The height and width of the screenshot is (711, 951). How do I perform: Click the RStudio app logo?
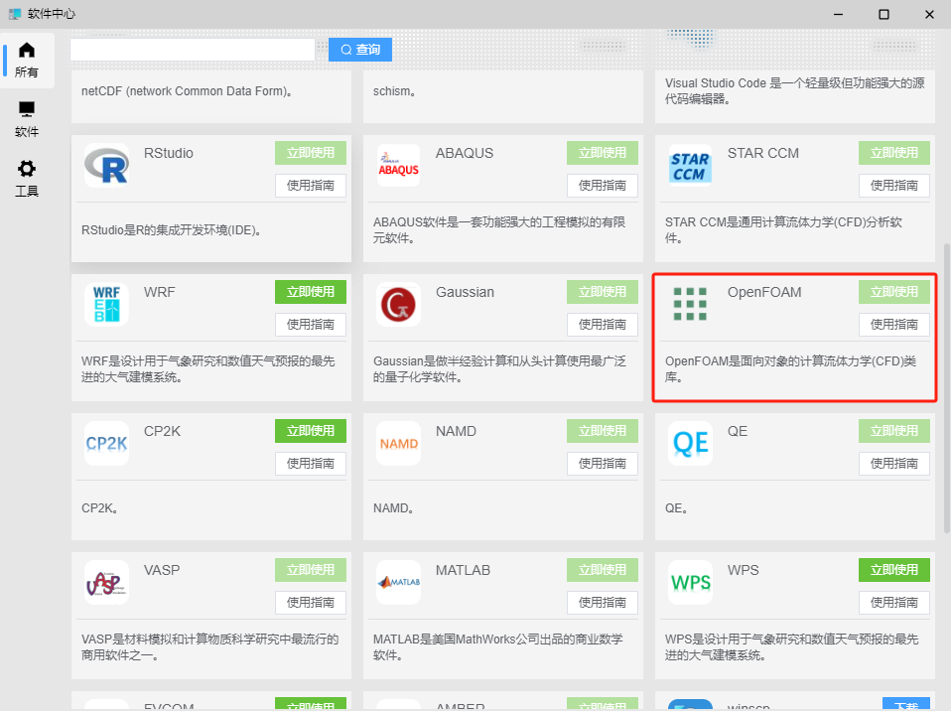(x=107, y=165)
